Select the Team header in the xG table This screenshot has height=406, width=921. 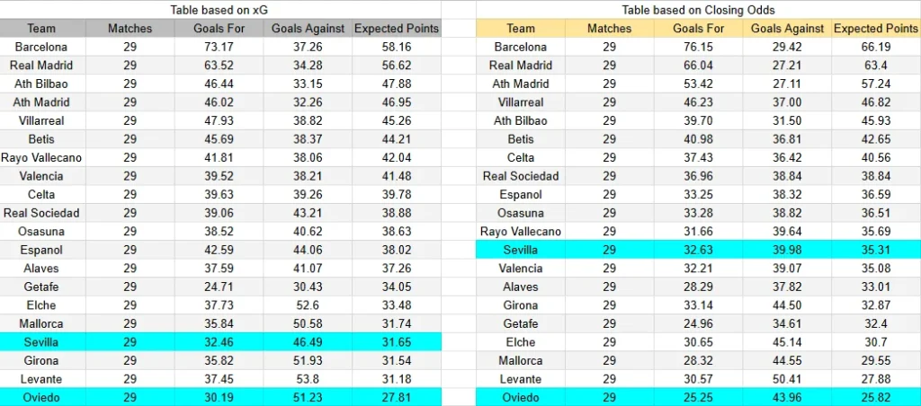click(x=41, y=29)
